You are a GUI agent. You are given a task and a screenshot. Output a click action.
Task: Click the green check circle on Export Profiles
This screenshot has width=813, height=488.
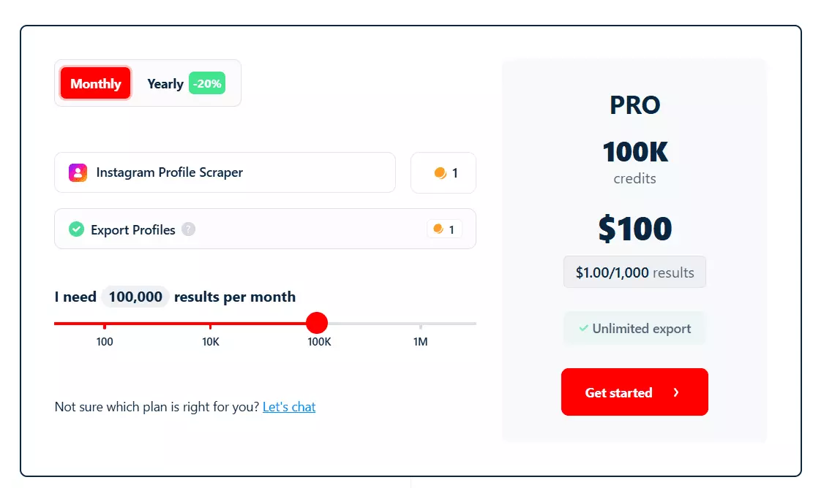(76, 229)
